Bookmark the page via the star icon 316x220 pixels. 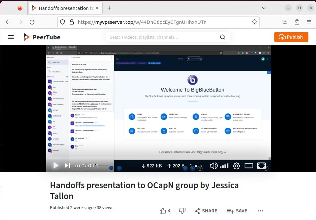coord(254,22)
